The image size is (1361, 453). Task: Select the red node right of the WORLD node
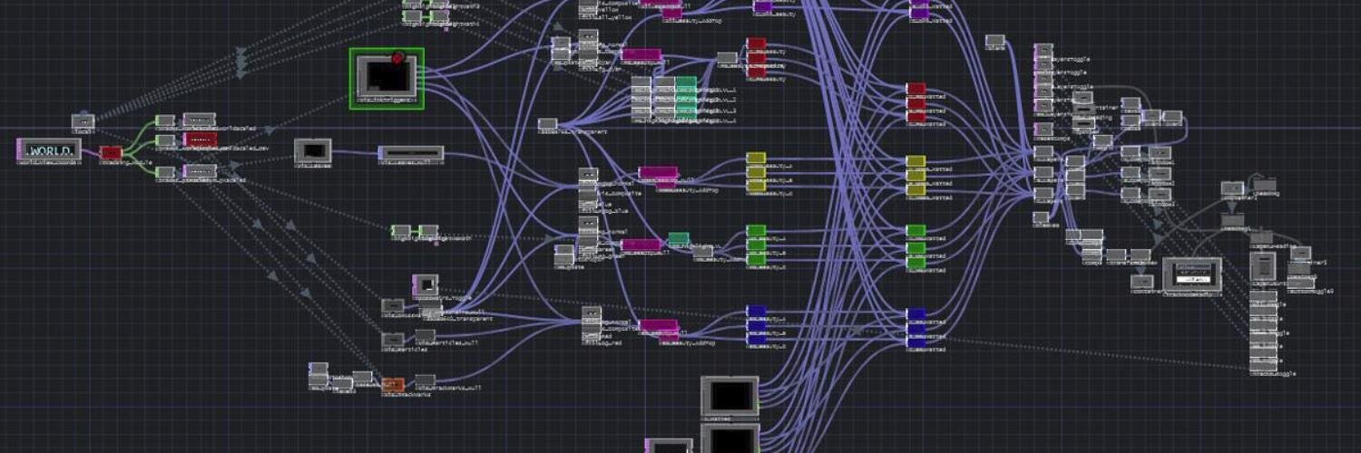(x=111, y=152)
